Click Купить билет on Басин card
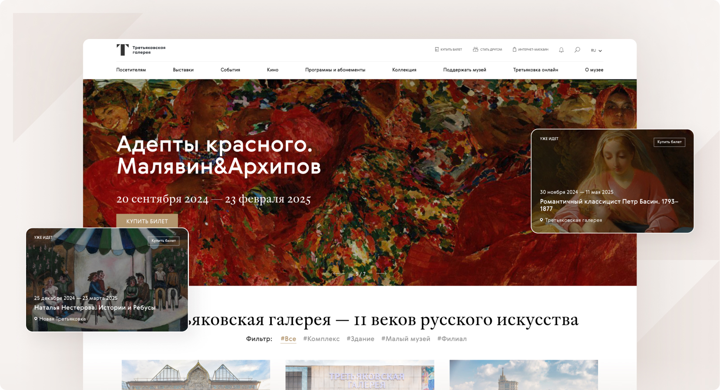Screen dimensions: 720x390 coord(669,142)
